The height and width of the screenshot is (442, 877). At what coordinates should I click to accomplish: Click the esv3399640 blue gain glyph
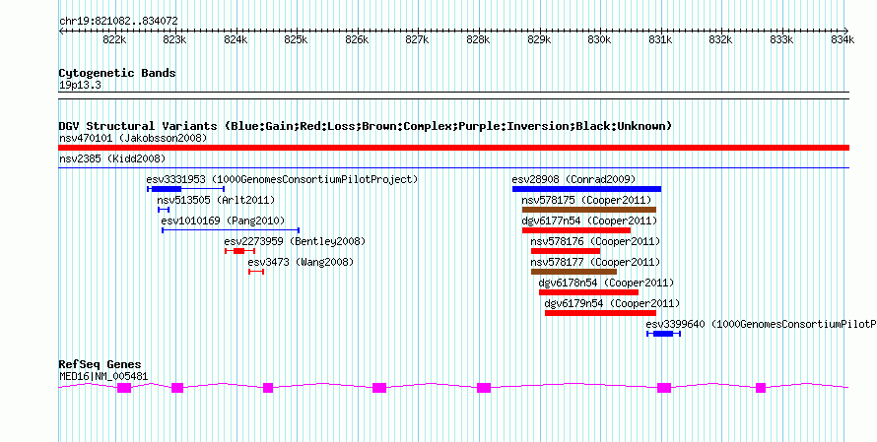[x=663, y=334]
